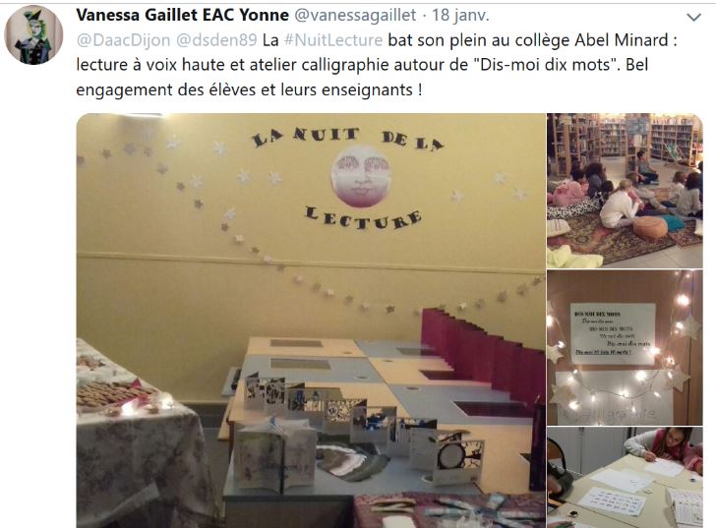Click the 'Dis-moi dix mots' white poster

pos(613,334)
